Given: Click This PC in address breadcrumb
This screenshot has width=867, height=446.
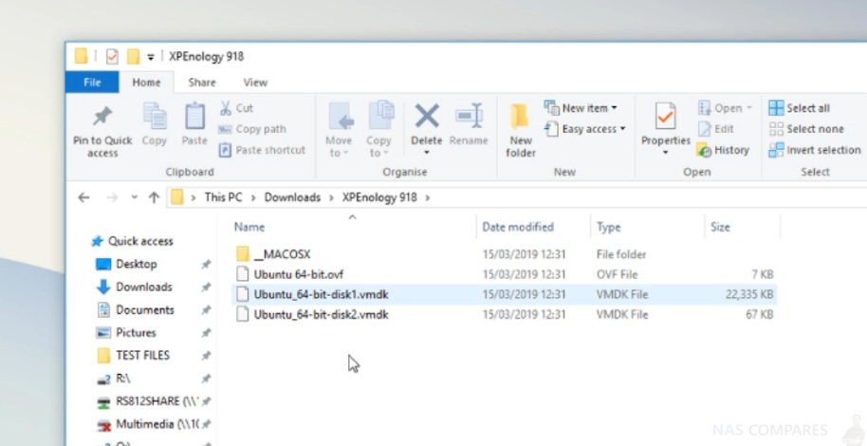Looking at the screenshot, I should coord(223,197).
